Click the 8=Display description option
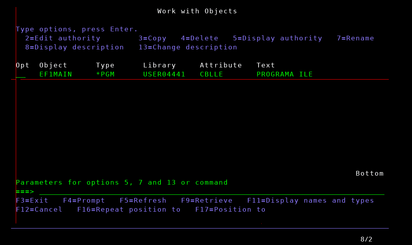Screen dimensions: 412x245 (75, 47)
